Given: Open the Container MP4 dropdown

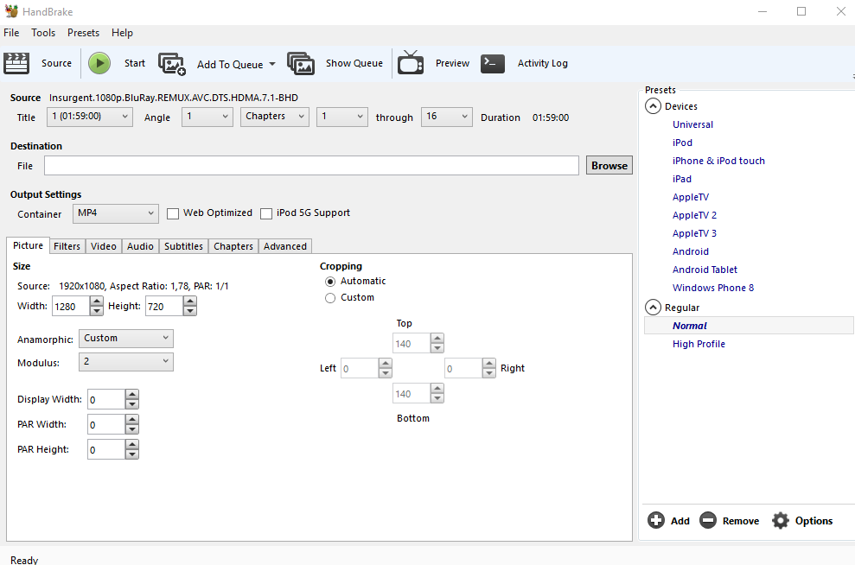Looking at the screenshot, I should coord(115,213).
